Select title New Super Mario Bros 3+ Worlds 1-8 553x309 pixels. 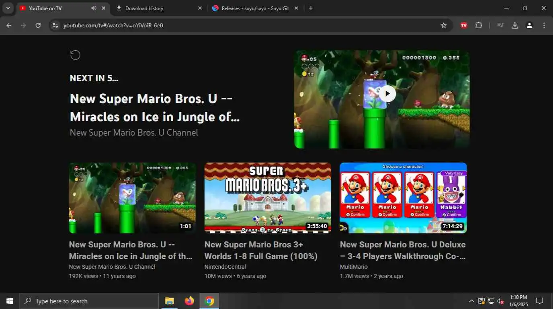click(x=261, y=250)
